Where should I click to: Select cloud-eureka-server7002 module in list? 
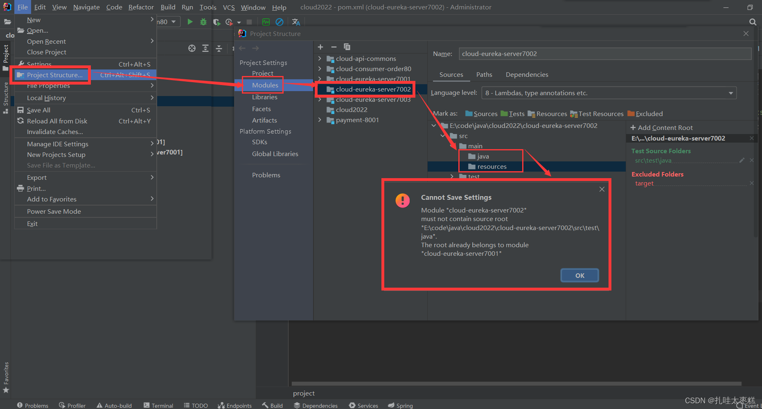pyautogui.click(x=370, y=89)
